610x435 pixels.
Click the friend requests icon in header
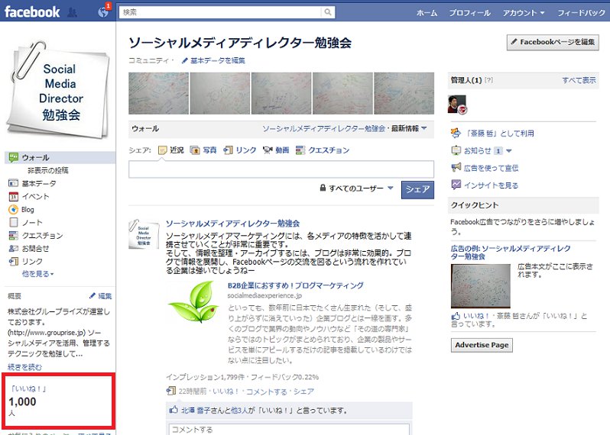point(72,12)
